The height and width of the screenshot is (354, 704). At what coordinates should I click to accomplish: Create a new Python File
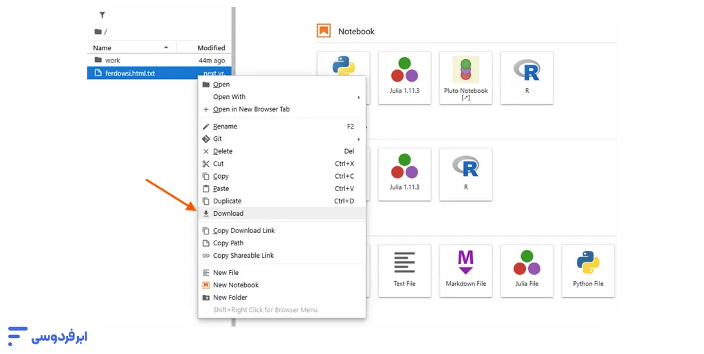[x=588, y=271]
